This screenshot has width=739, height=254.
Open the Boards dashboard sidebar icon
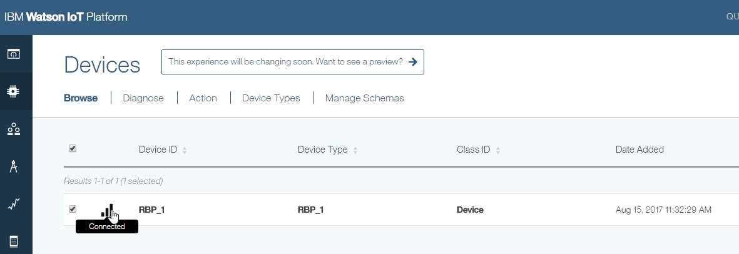pyautogui.click(x=13, y=54)
